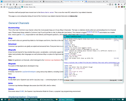Toggle the tracking protection shield icon

click(14, 4)
